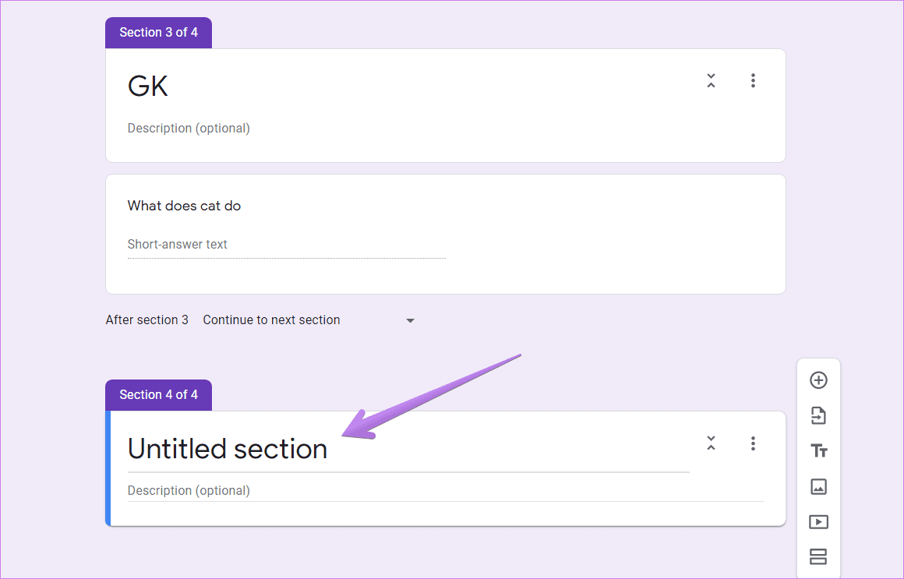The image size is (904, 579).
Task: Open the Continue to next section dropdown
Action: [309, 320]
